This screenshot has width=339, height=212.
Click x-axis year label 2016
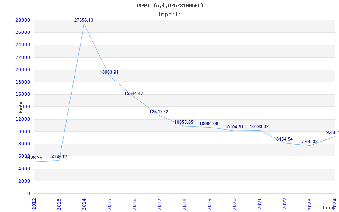[134, 204]
